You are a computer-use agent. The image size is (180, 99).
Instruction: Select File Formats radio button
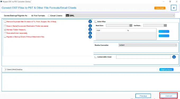32,16
